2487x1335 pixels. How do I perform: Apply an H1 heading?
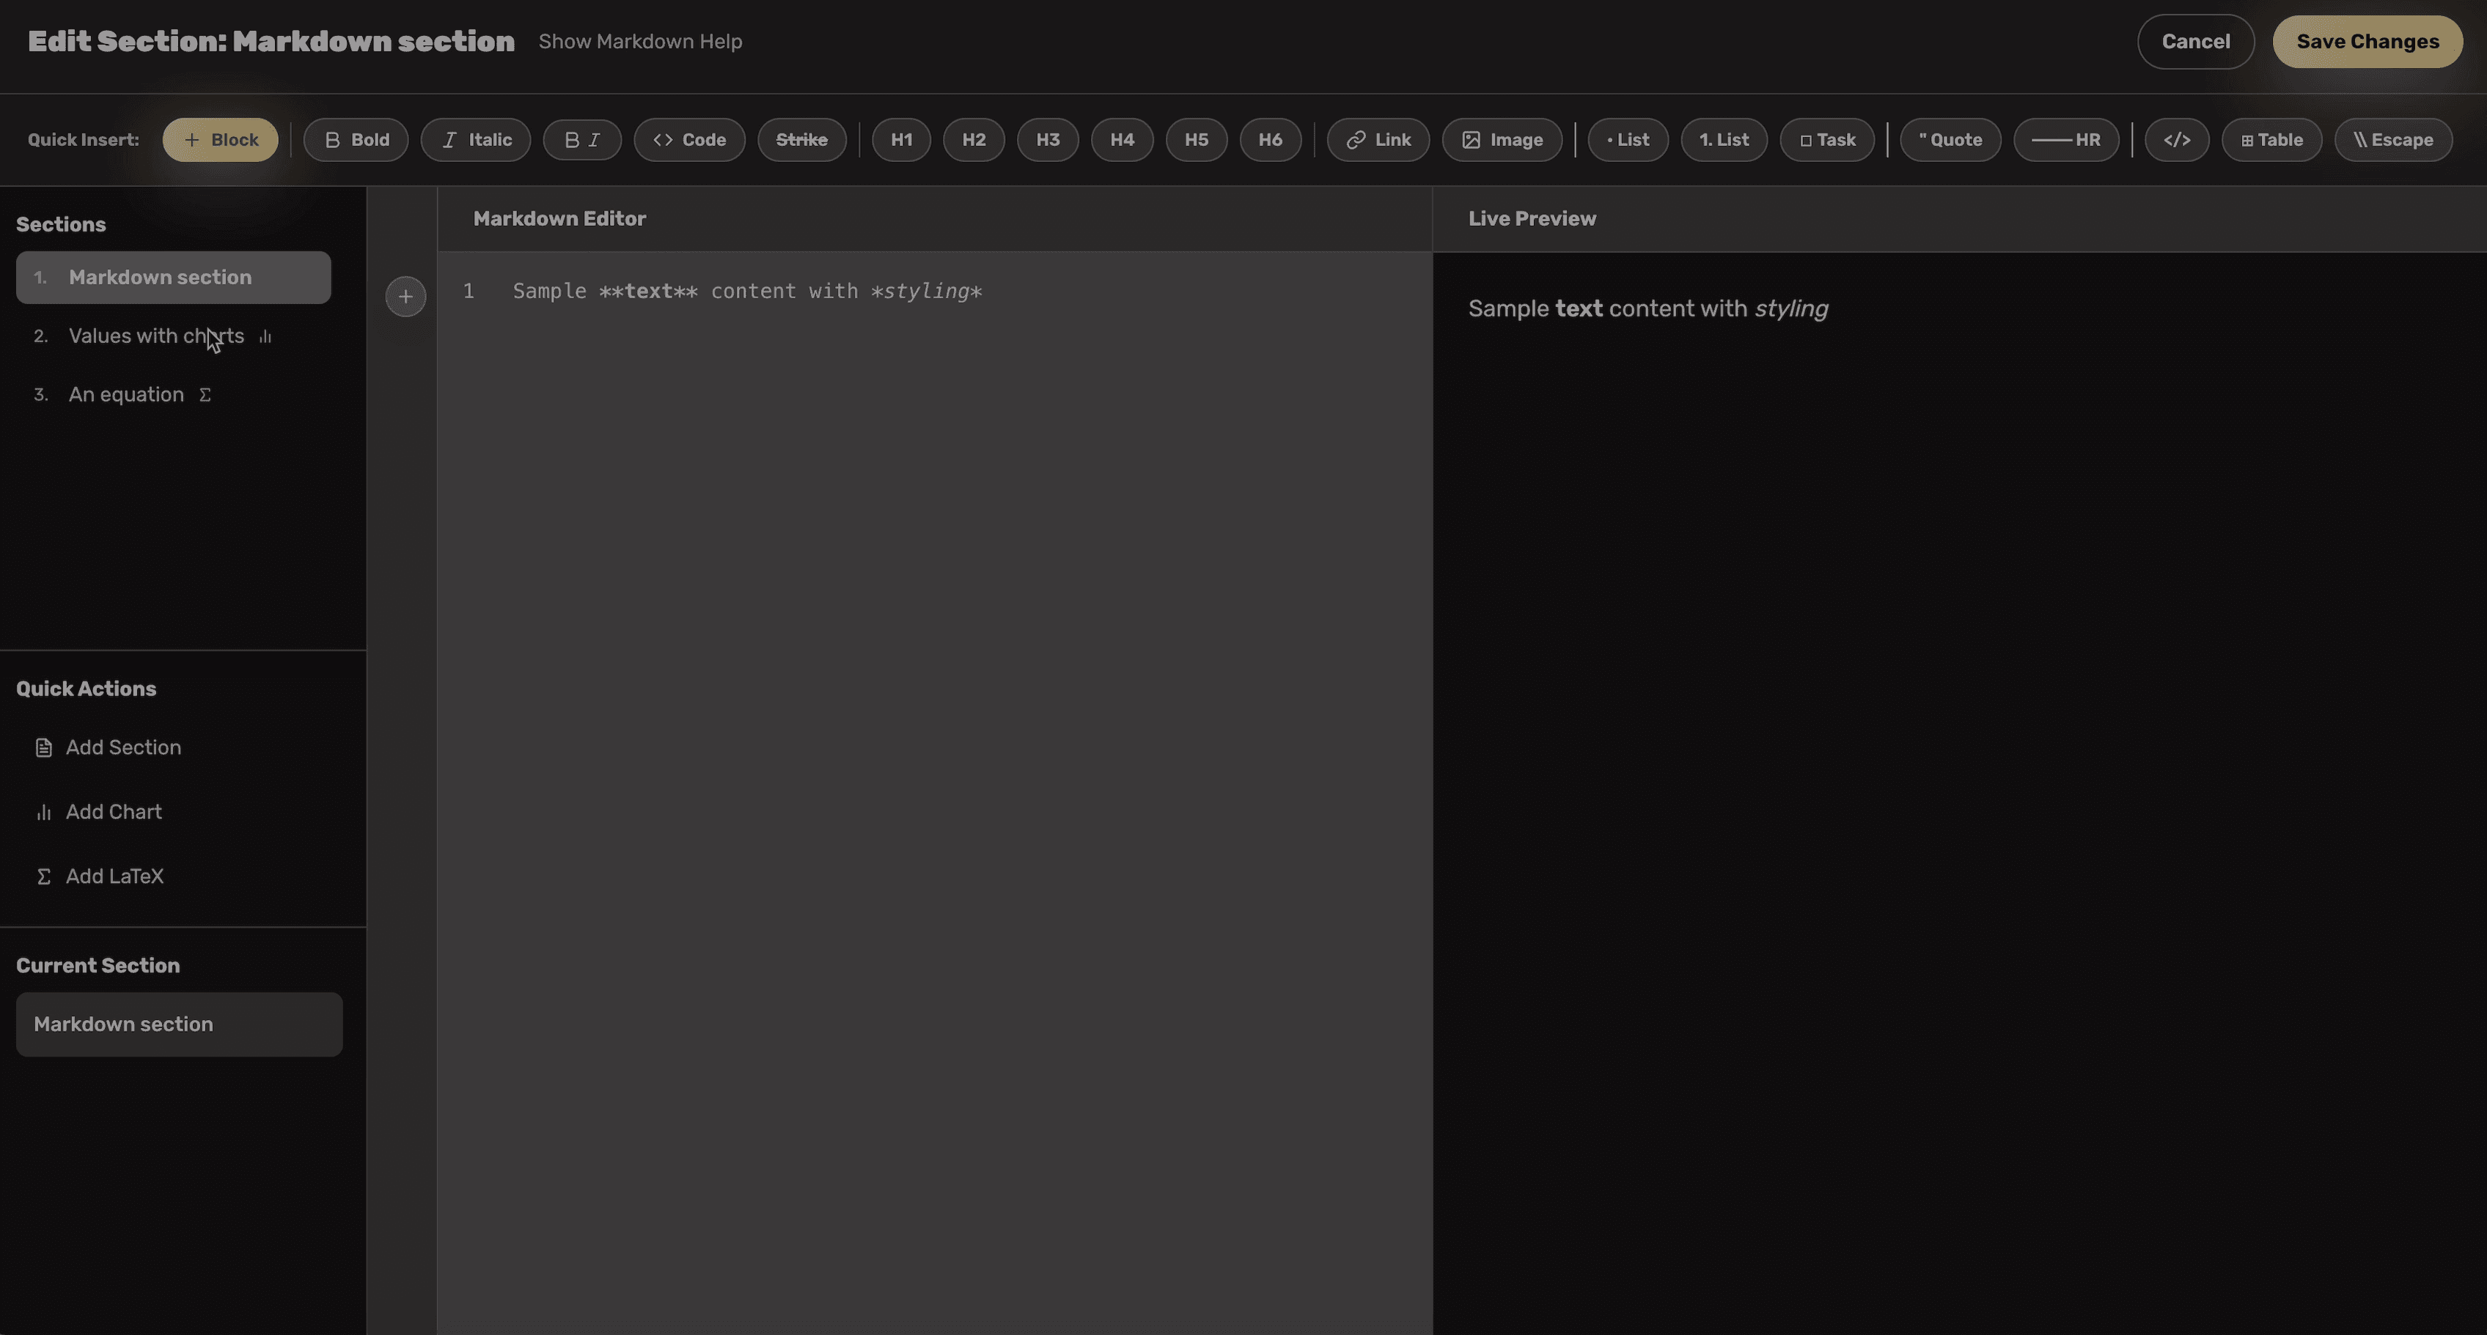901,139
